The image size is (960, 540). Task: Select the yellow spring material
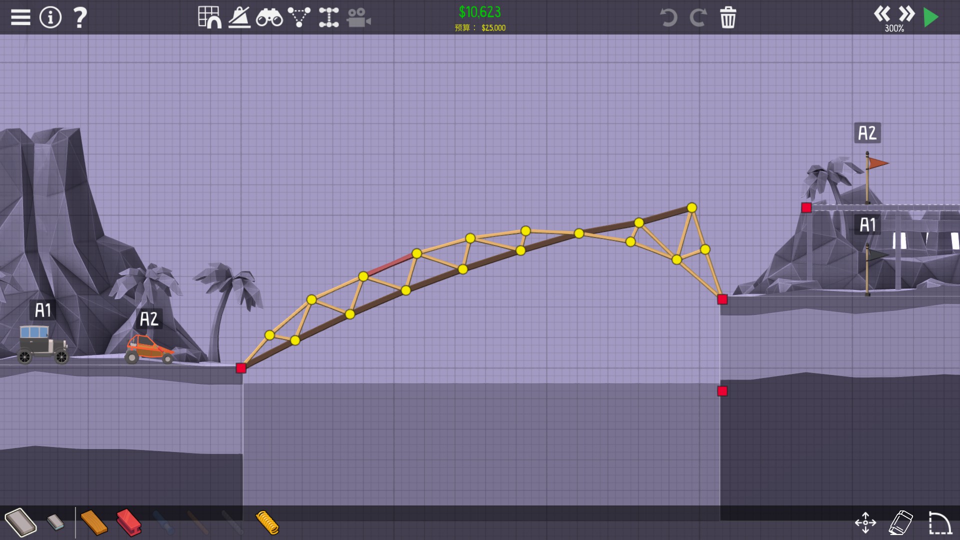(267, 522)
